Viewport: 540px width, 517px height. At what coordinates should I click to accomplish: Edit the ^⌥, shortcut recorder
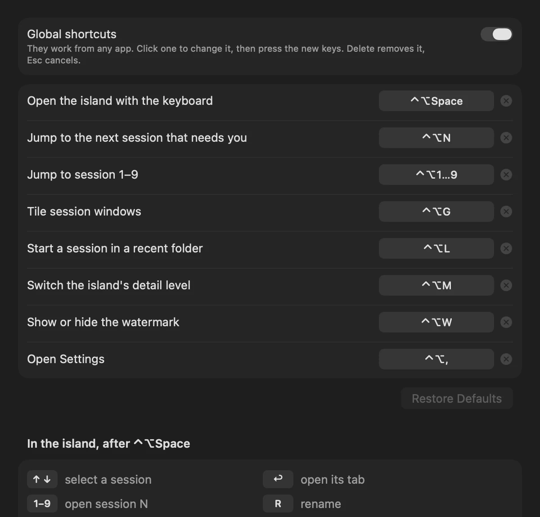coord(436,359)
